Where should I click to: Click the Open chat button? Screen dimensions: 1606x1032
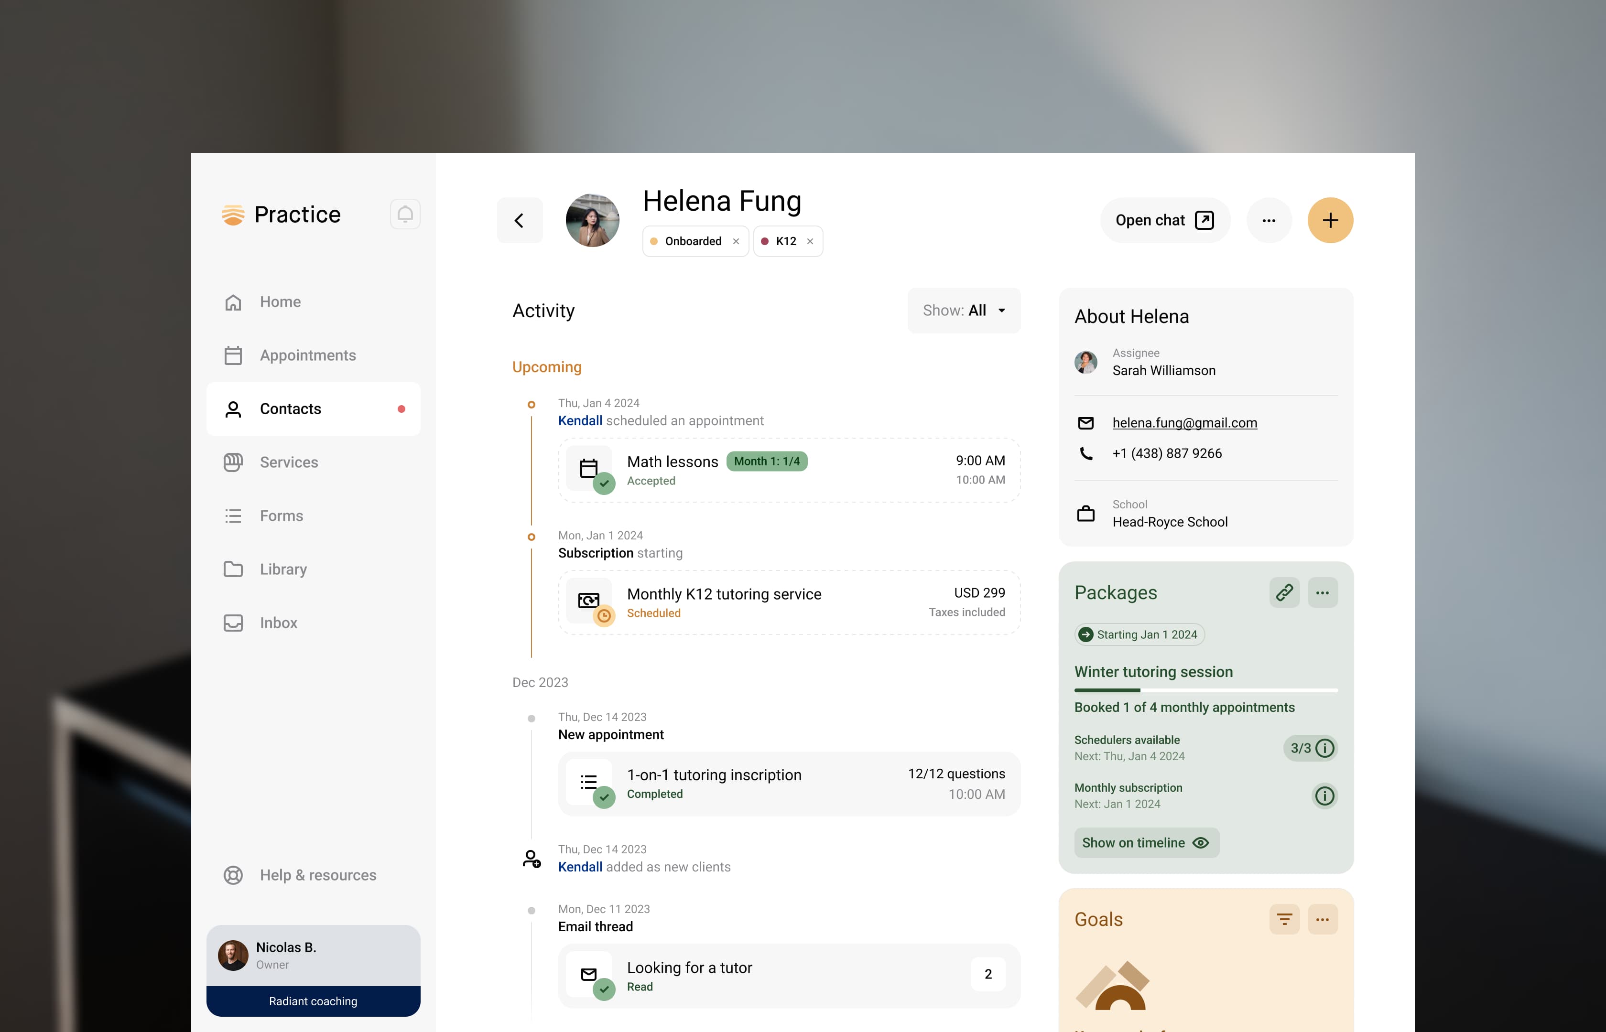(x=1165, y=220)
